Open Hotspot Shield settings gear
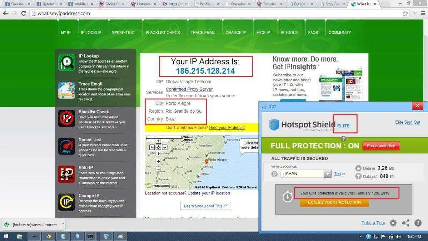 [x=393, y=223]
